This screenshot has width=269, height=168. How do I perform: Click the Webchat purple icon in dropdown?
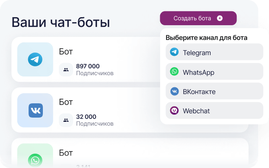(x=174, y=110)
